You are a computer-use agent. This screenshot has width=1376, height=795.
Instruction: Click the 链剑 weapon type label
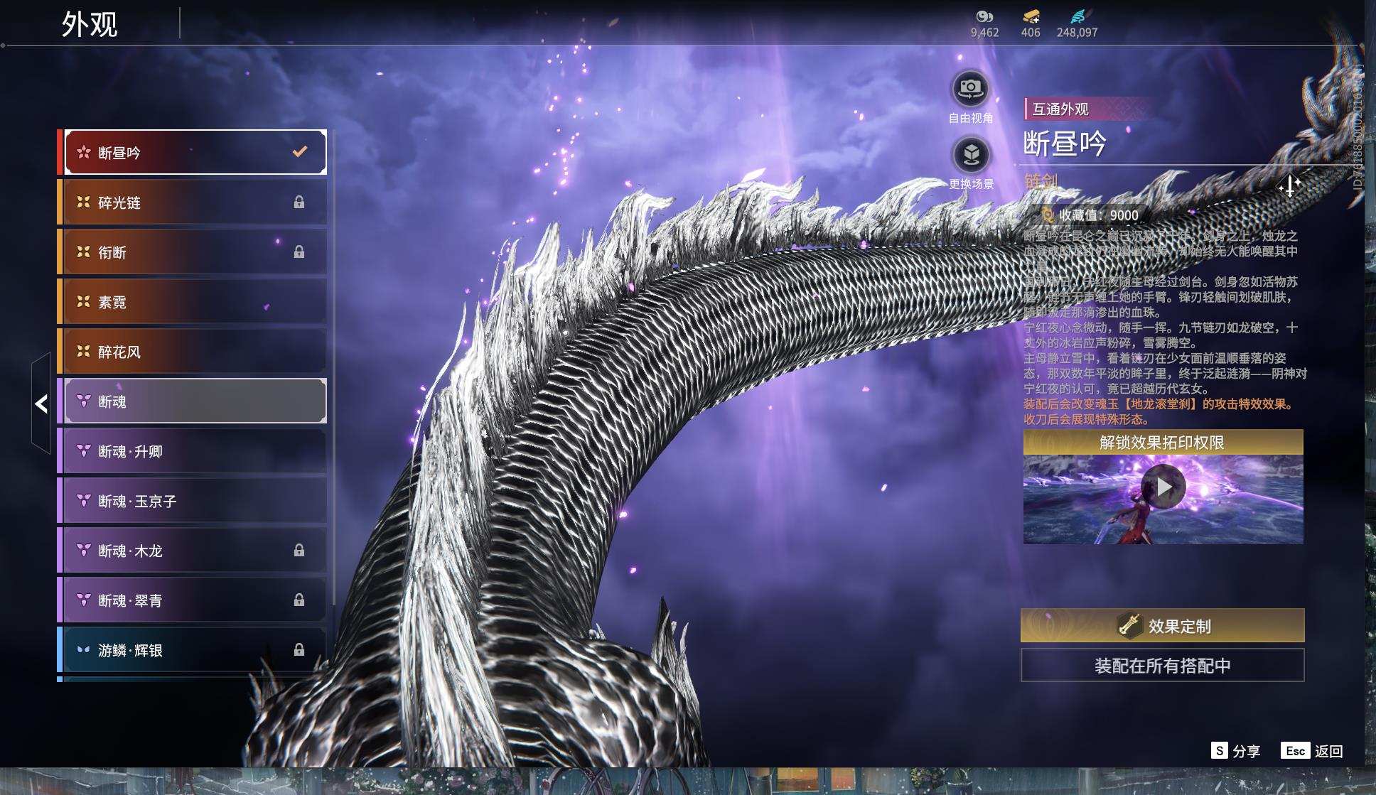[1041, 181]
